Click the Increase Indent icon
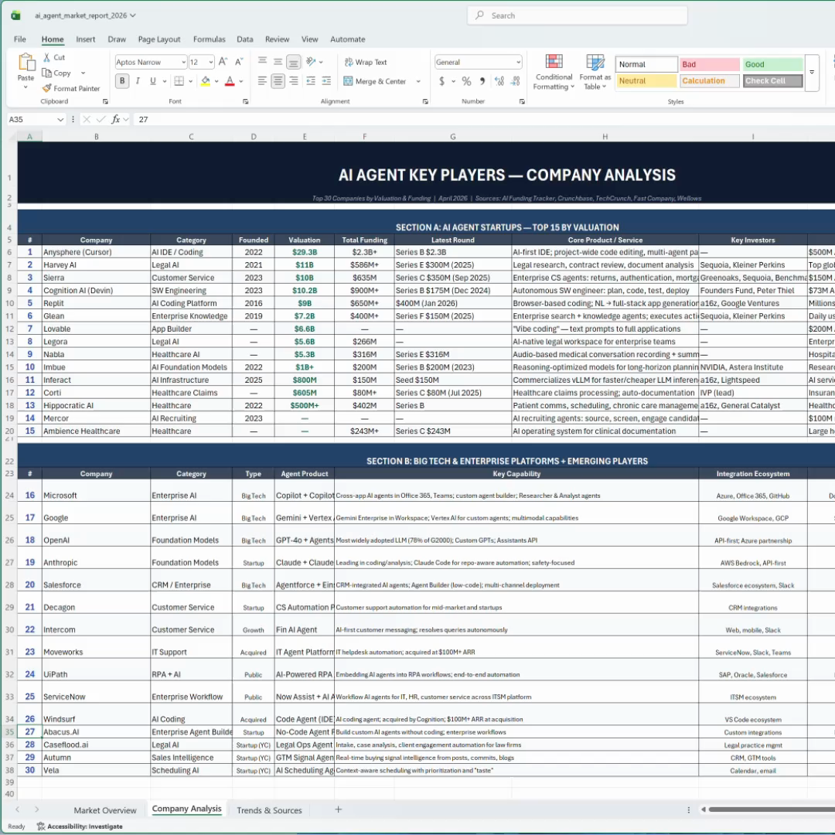 [327, 81]
